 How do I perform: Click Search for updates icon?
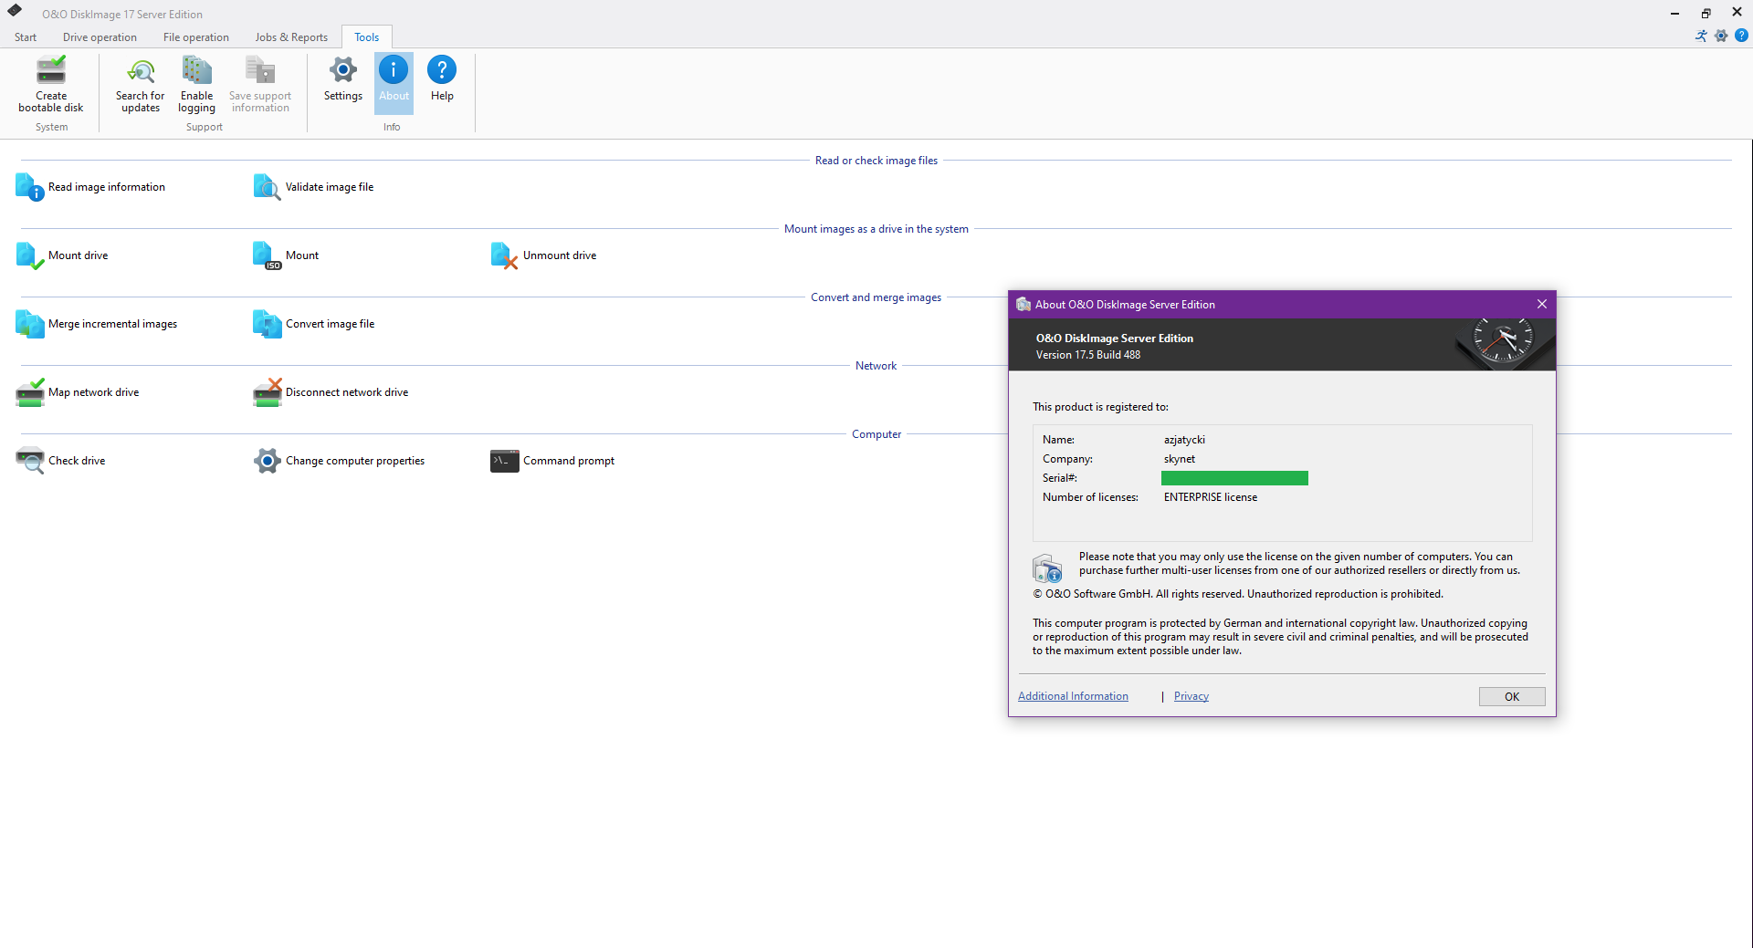point(141,71)
